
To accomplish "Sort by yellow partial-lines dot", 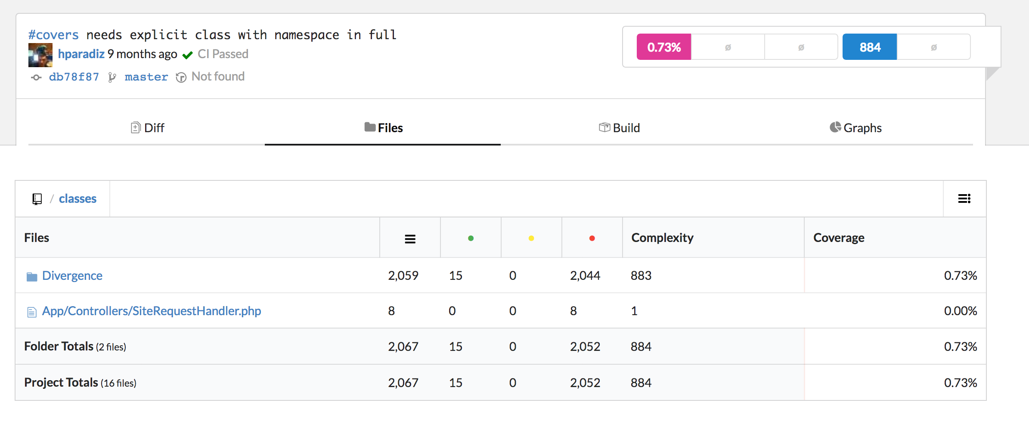I will (x=531, y=239).
